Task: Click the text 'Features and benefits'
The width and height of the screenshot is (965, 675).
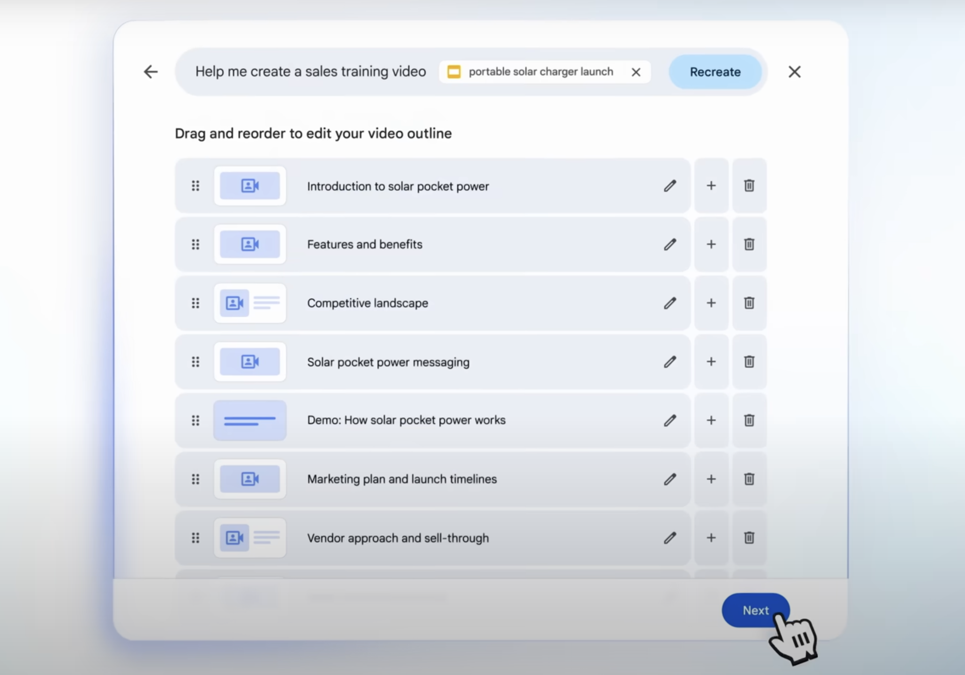Action: 365,244
